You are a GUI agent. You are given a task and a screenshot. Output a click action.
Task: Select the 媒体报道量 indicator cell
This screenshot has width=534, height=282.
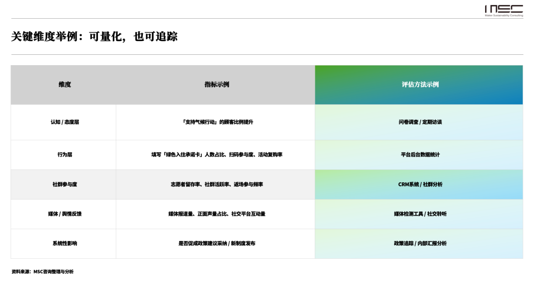coord(217,214)
